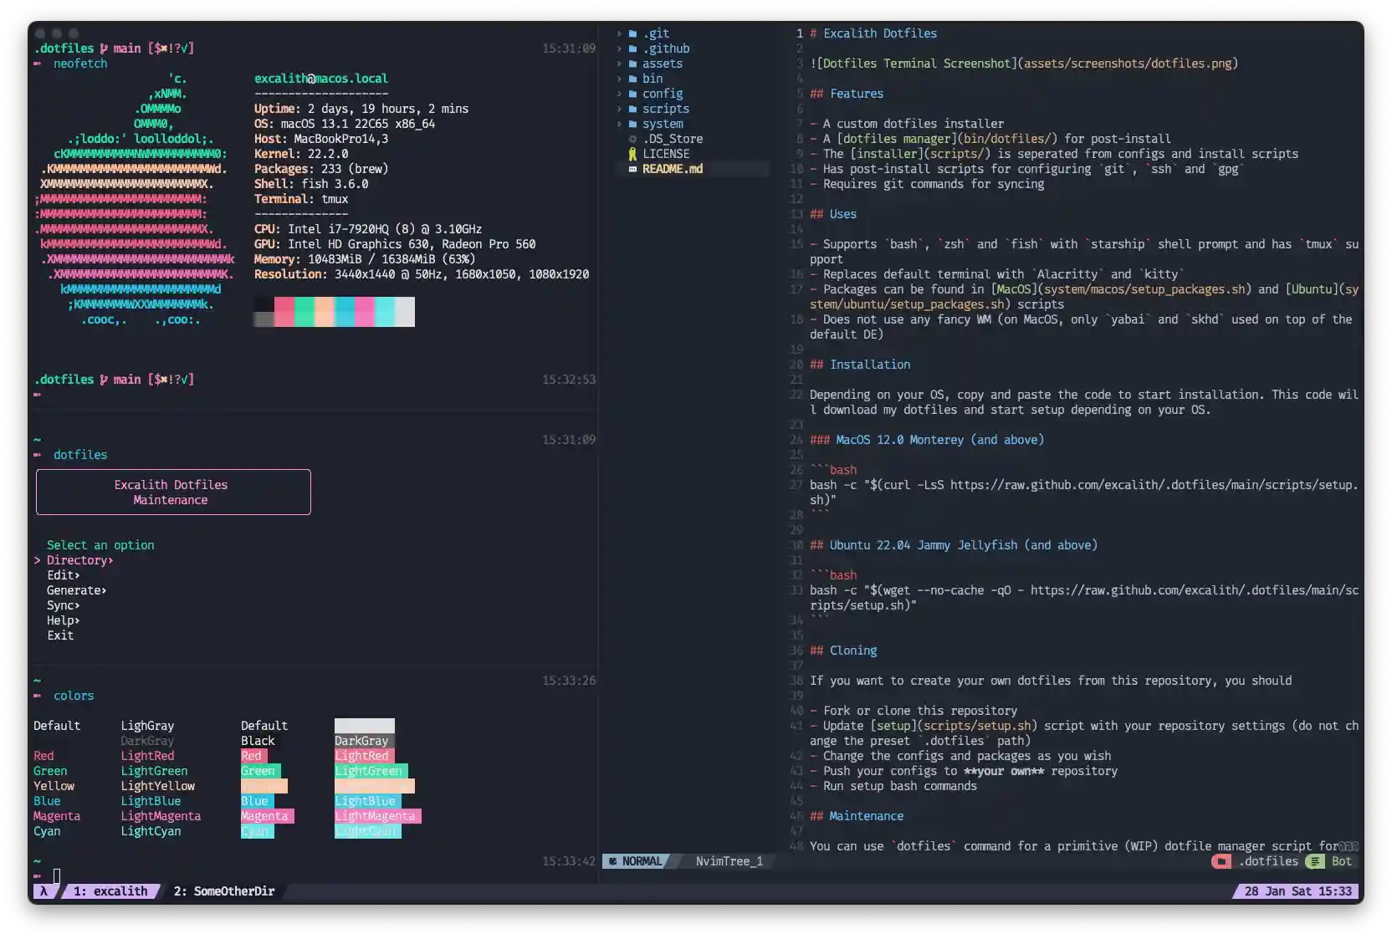This screenshot has height=939, width=1392.
Task: Switch to tmux window 2: SomeOtherDir
Action: tap(223, 891)
